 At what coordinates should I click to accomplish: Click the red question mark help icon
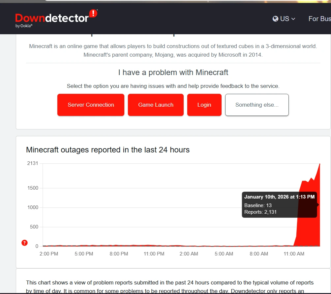[24, 243]
